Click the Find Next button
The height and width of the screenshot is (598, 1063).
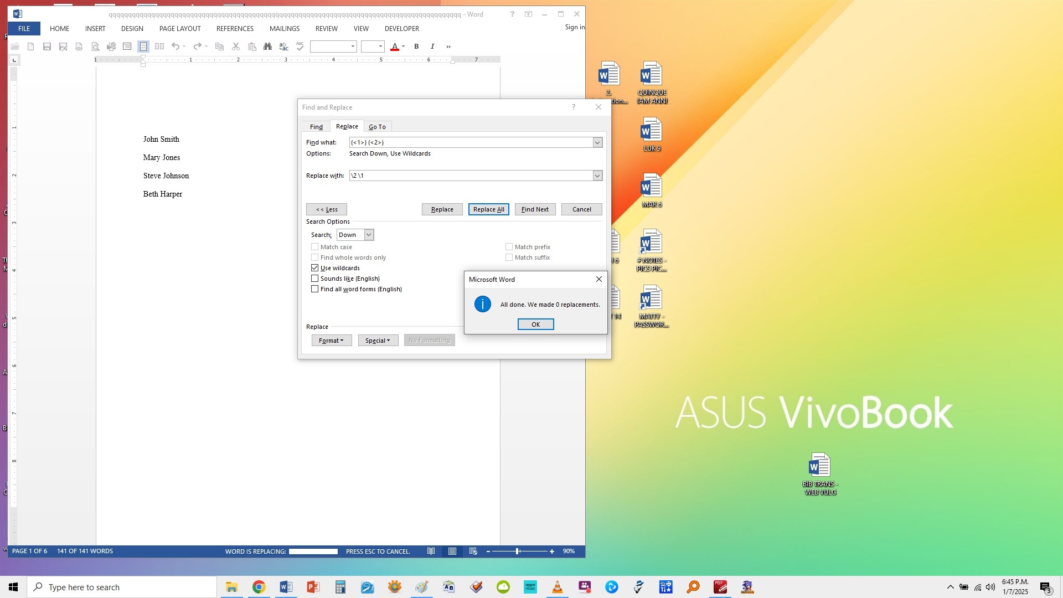535,209
